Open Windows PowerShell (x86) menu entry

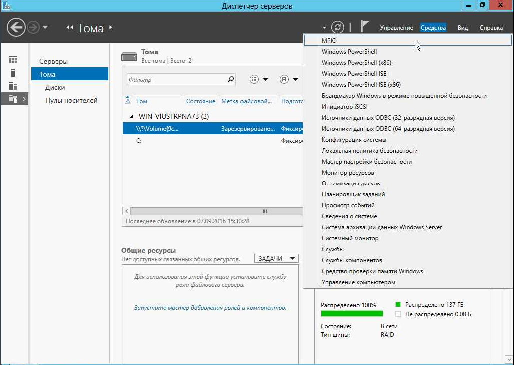[x=408, y=62]
